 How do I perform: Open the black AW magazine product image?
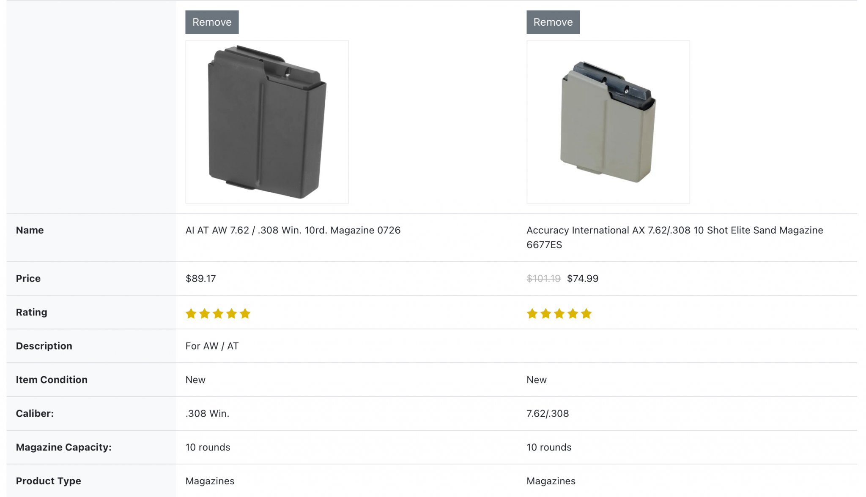[x=267, y=122]
